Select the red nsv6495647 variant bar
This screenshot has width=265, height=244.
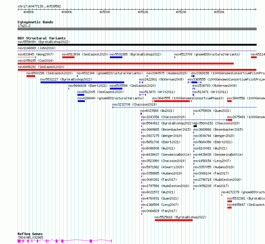tap(230, 208)
